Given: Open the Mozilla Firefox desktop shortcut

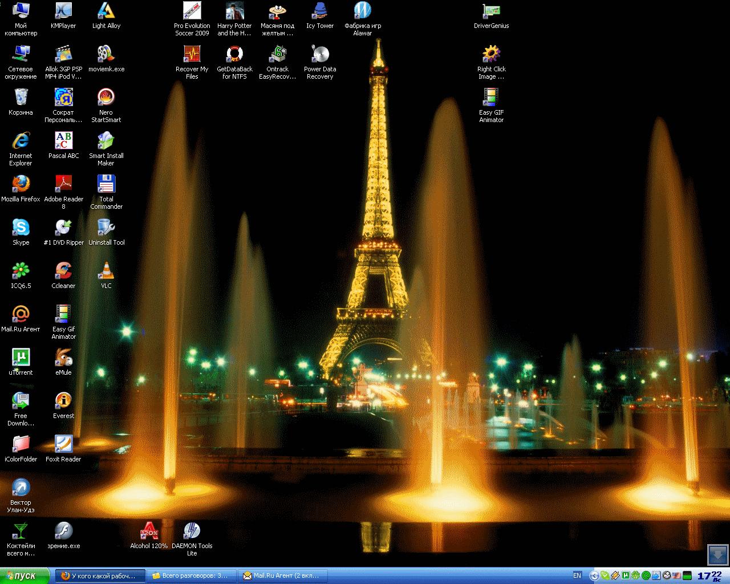Looking at the screenshot, I should [x=21, y=184].
